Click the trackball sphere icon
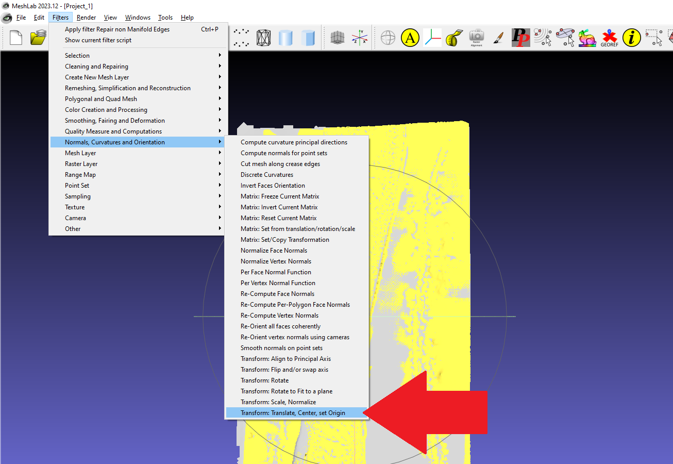The width and height of the screenshot is (673, 464). [388, 38]
